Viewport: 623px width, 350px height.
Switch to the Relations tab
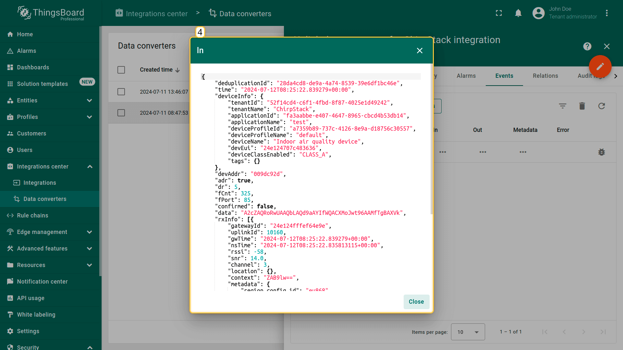pyautogui.click(x=545, y=76)
